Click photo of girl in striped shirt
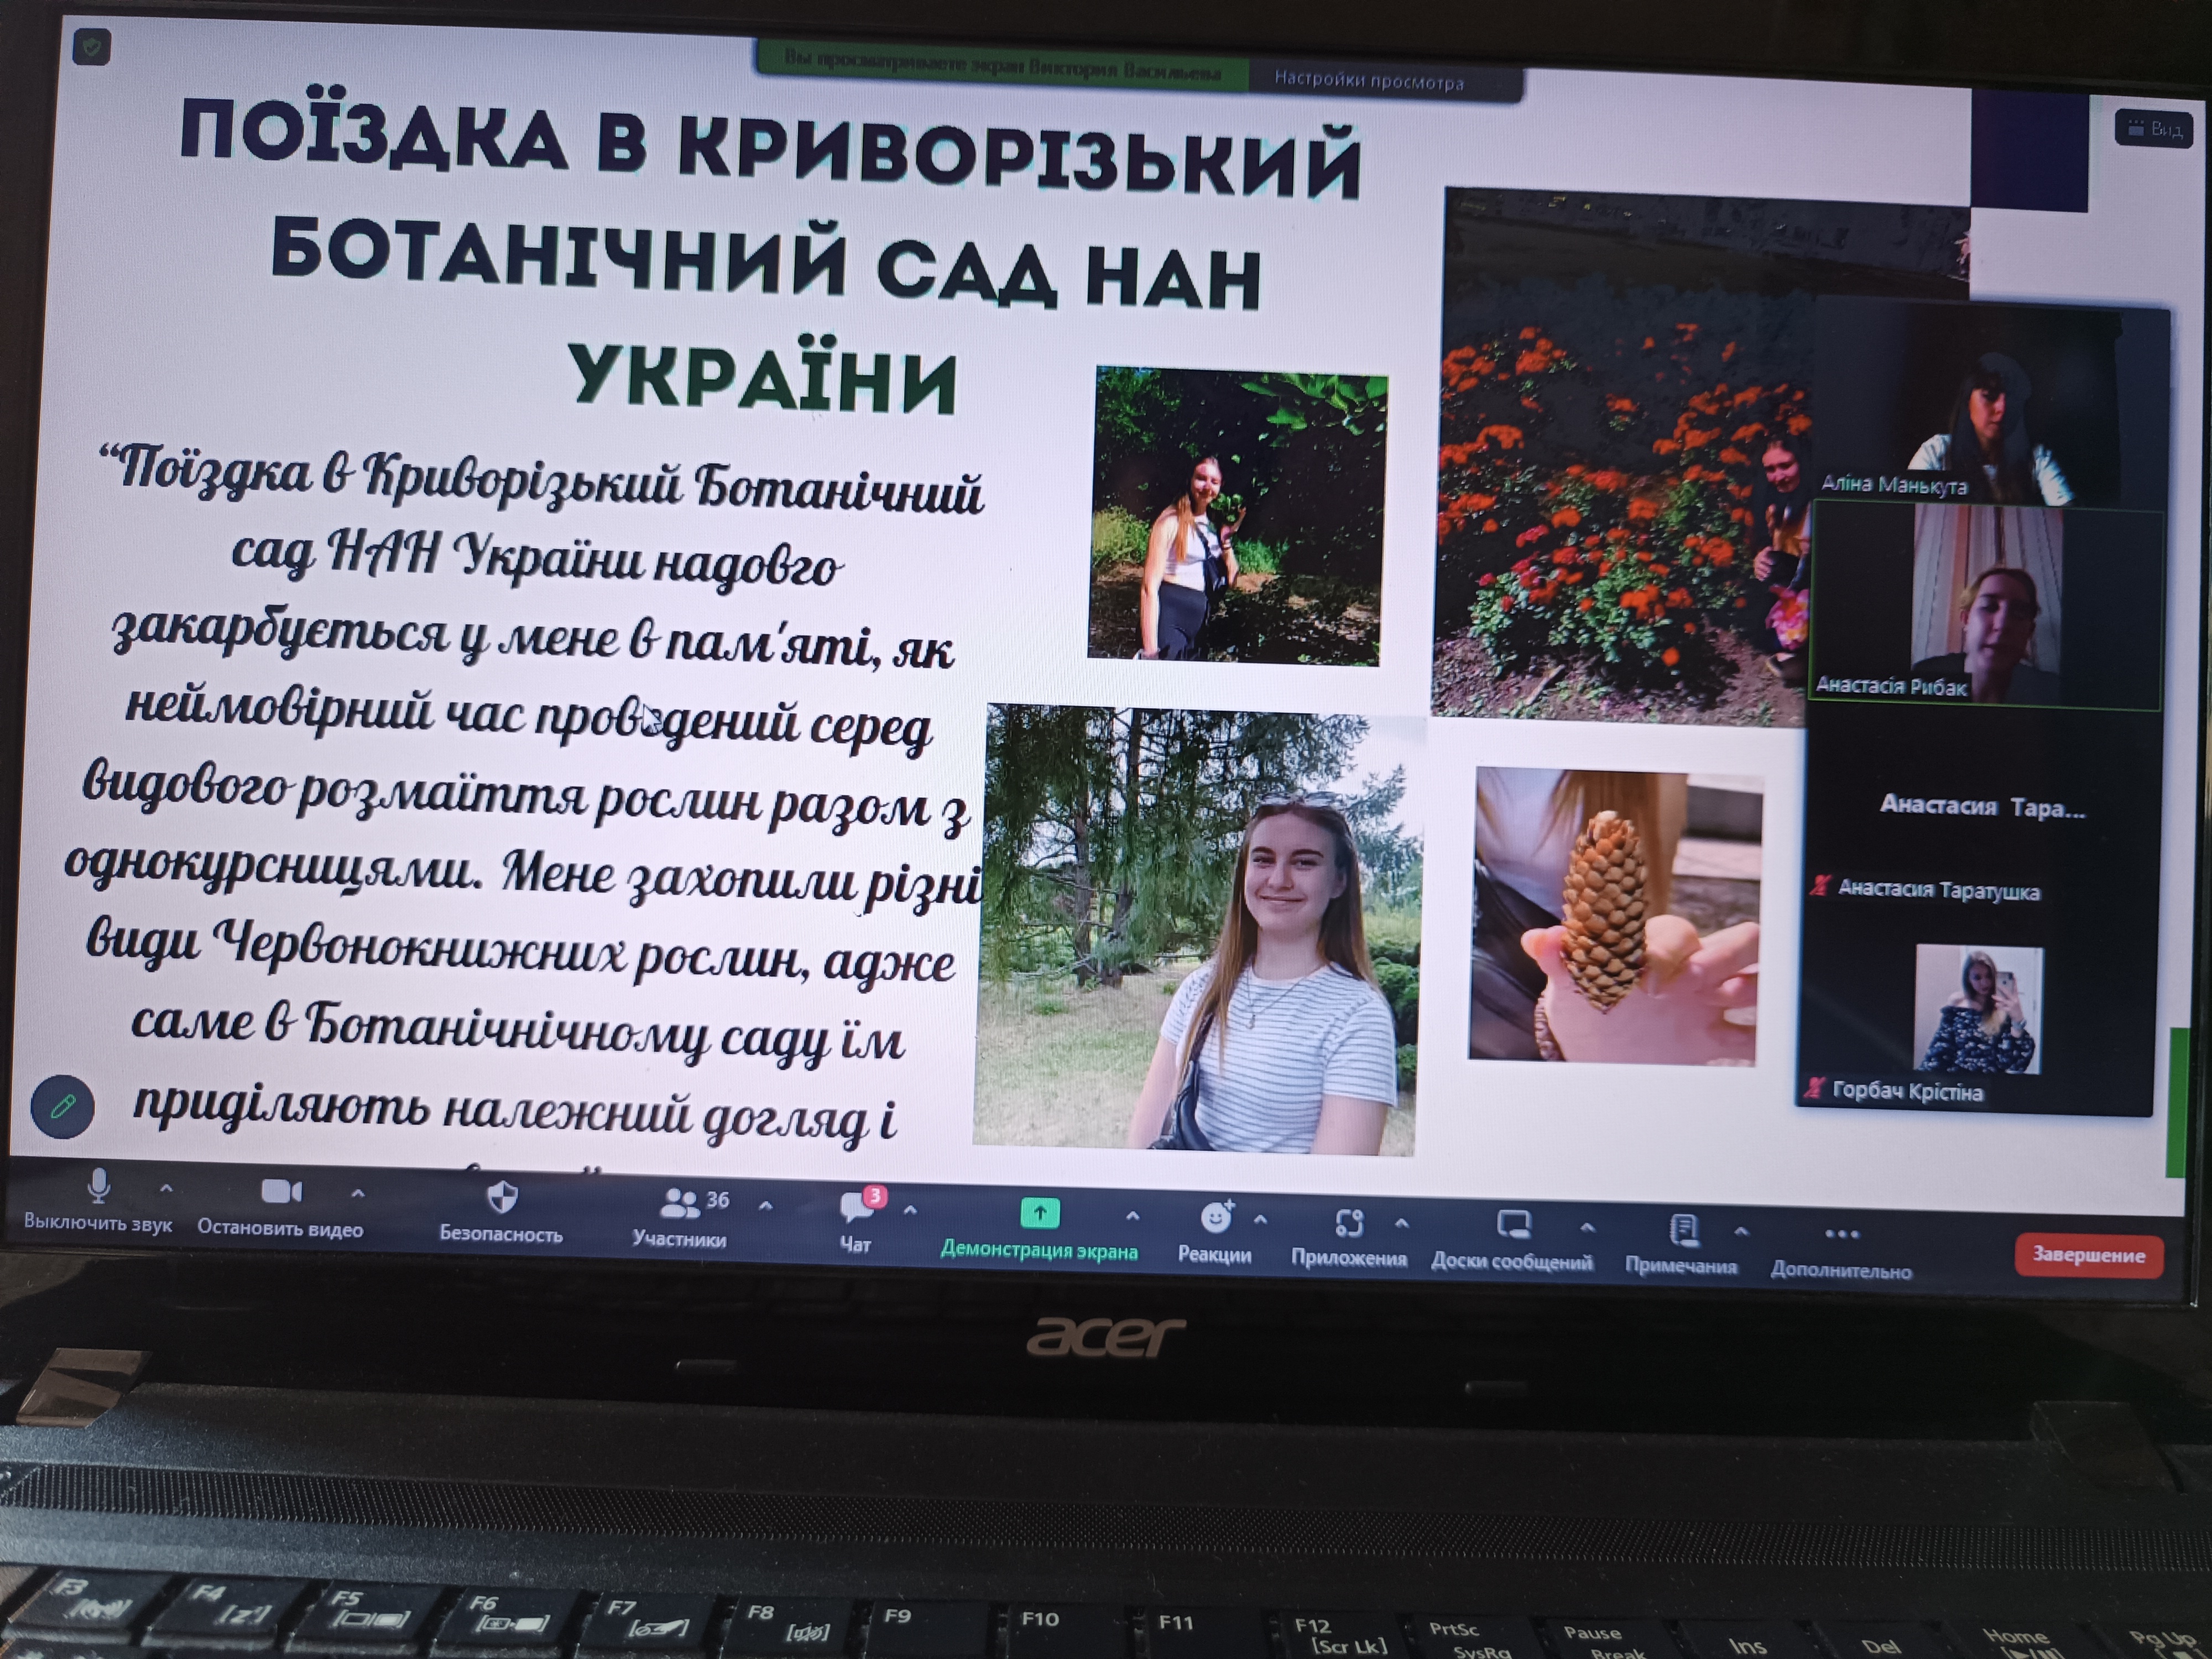The image size is (2212, 1659). pyautogui.click(x=1200, y=930)
